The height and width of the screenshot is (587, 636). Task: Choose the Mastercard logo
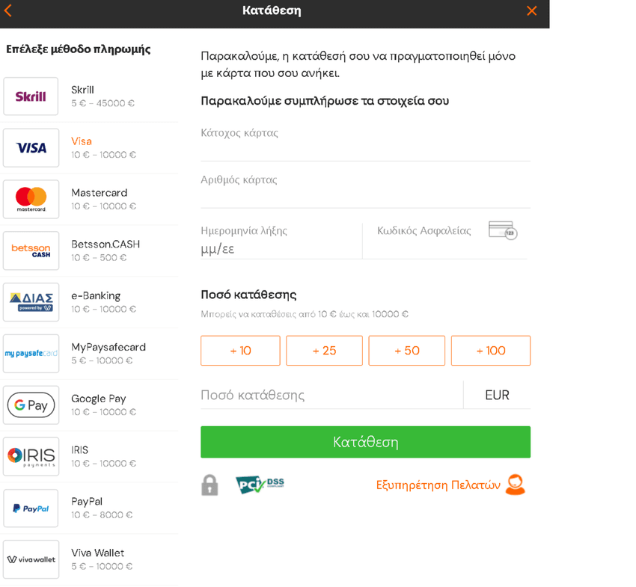31,200
